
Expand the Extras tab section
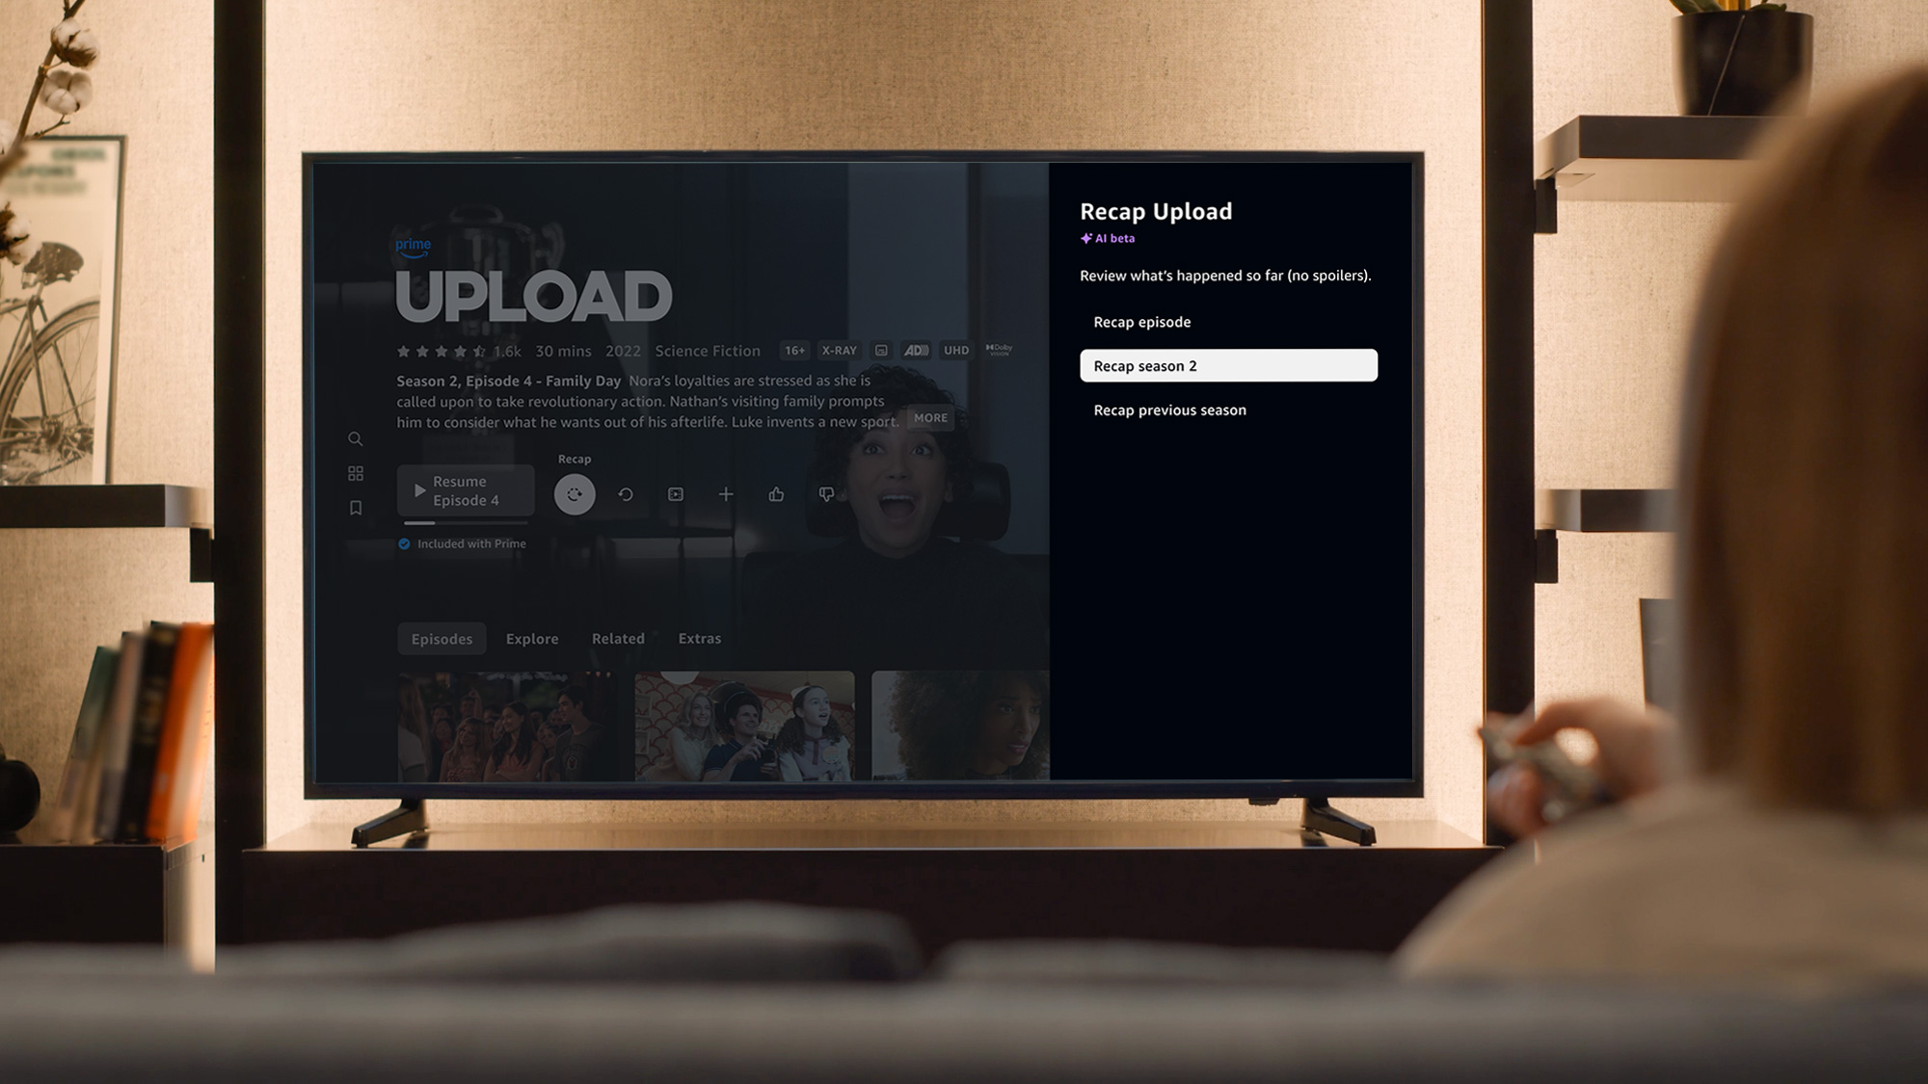699,638
